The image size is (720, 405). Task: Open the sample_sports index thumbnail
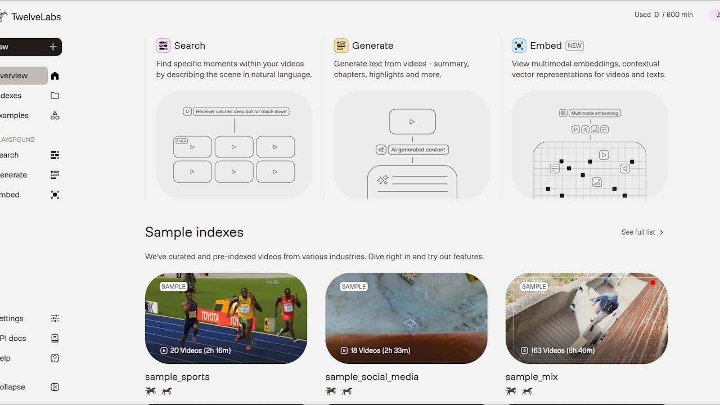tap(226, 318)
